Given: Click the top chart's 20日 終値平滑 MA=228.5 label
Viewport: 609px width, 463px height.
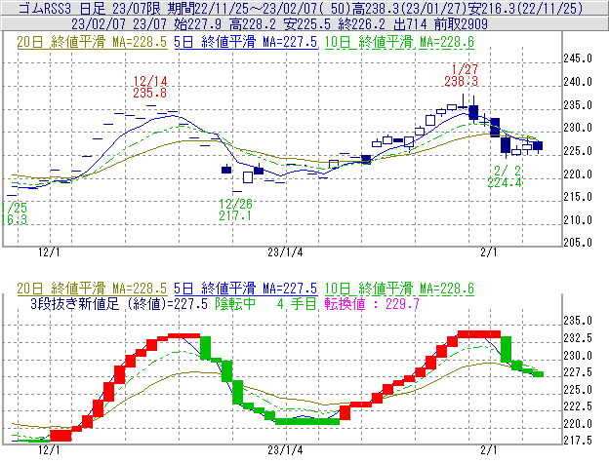Looking at the screenshot, I should tap(92, 42).
